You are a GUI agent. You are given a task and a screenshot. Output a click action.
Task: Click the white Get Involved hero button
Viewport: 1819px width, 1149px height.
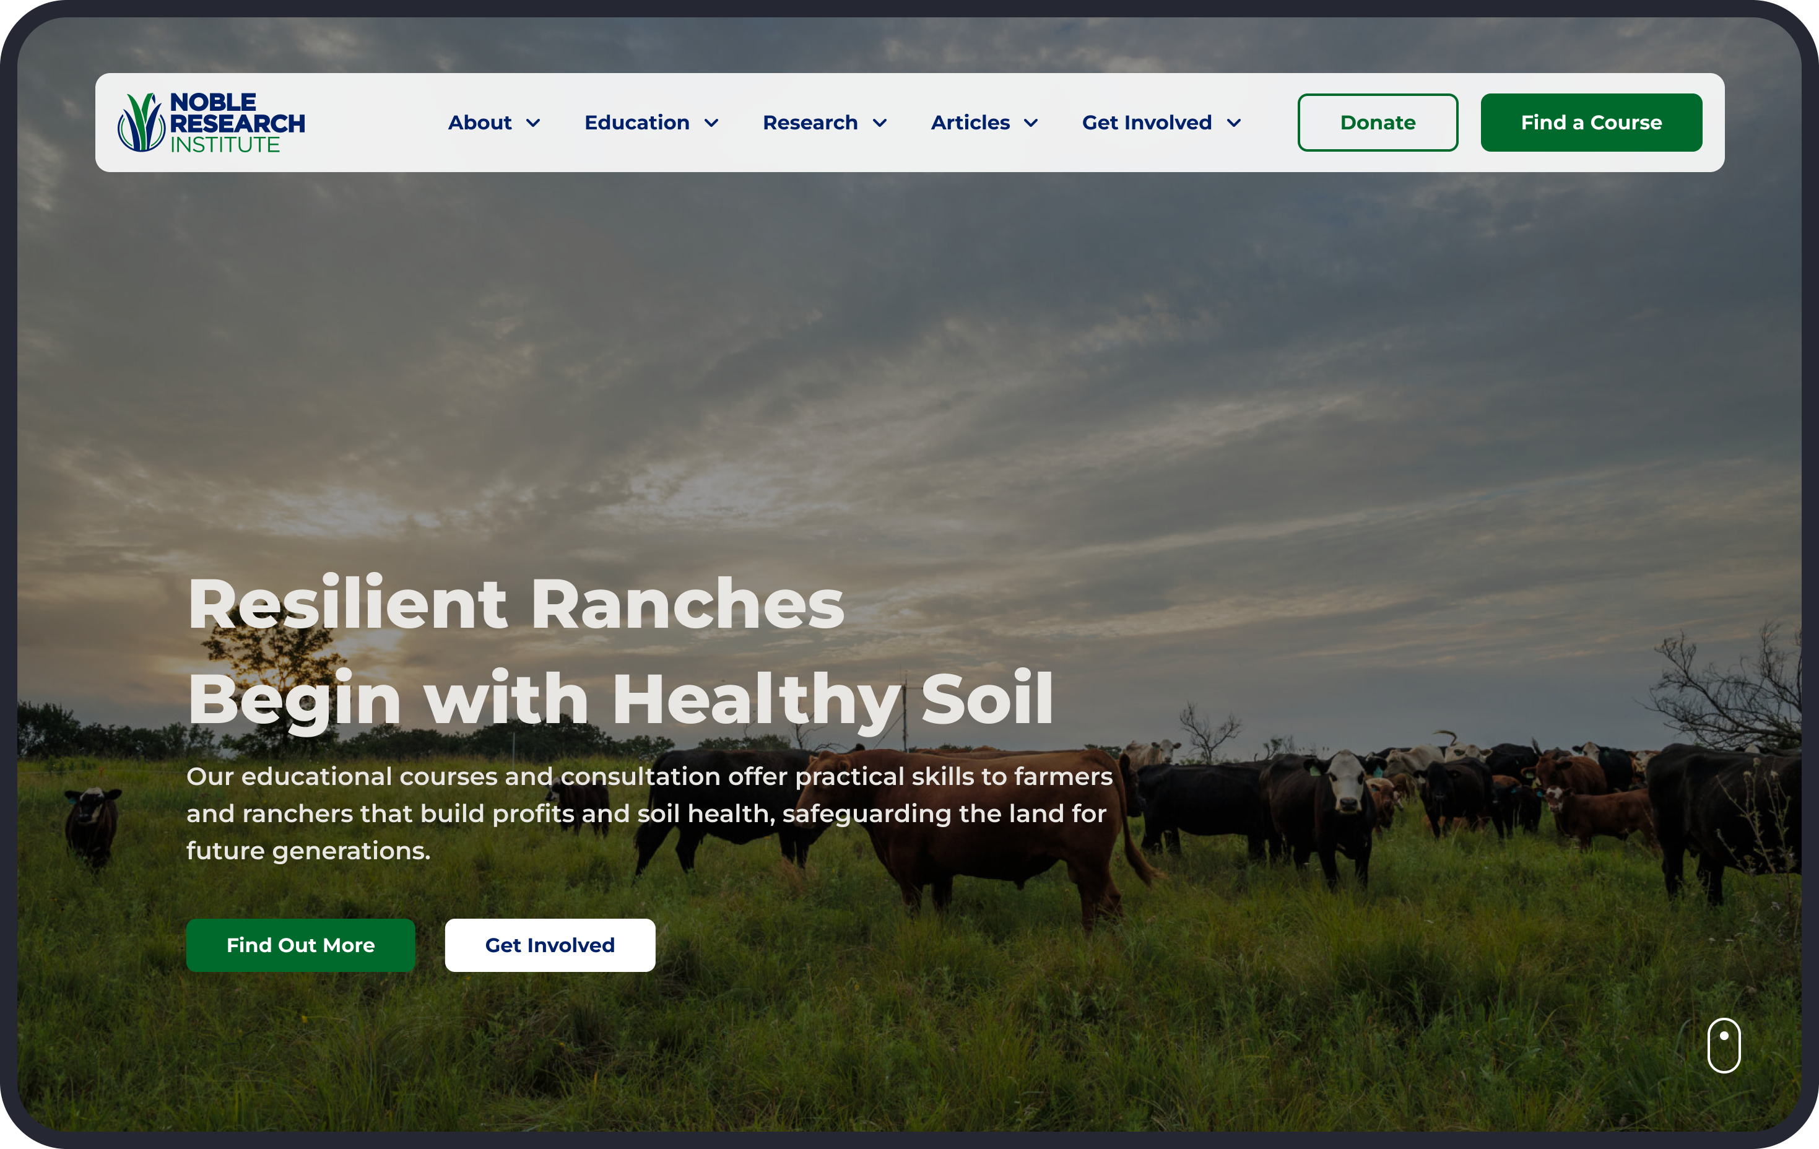(550, 945)
